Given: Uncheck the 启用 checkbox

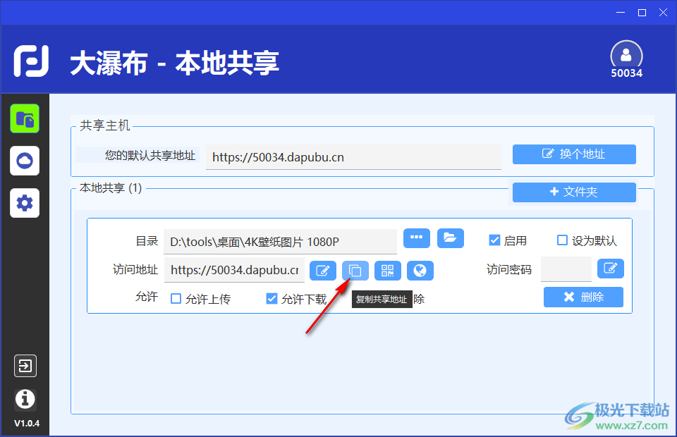Looking at the screenshot, I should coord(494,240).
